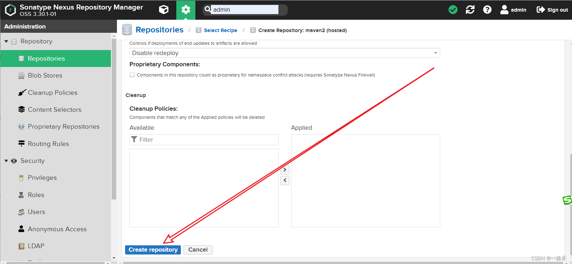Click the Content Selectors layers icon

click(21, 109)
